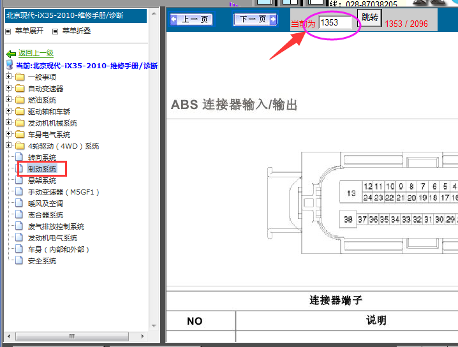The height and width of the screenshot is (347, 458).
Task: Click the computer icon beside 当前 path
Action: (10, 65)
